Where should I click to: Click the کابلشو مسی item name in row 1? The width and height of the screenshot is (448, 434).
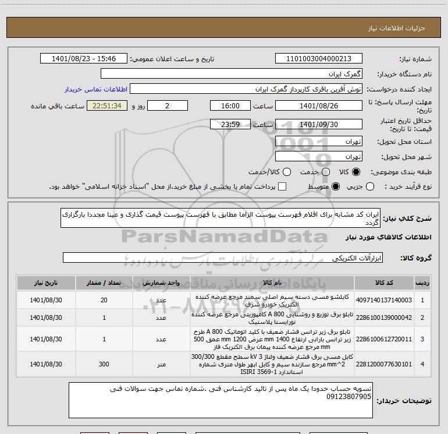pyautogui.click(x=272, y=301)
